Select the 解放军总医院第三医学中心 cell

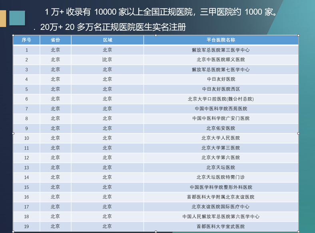[221, 50]
